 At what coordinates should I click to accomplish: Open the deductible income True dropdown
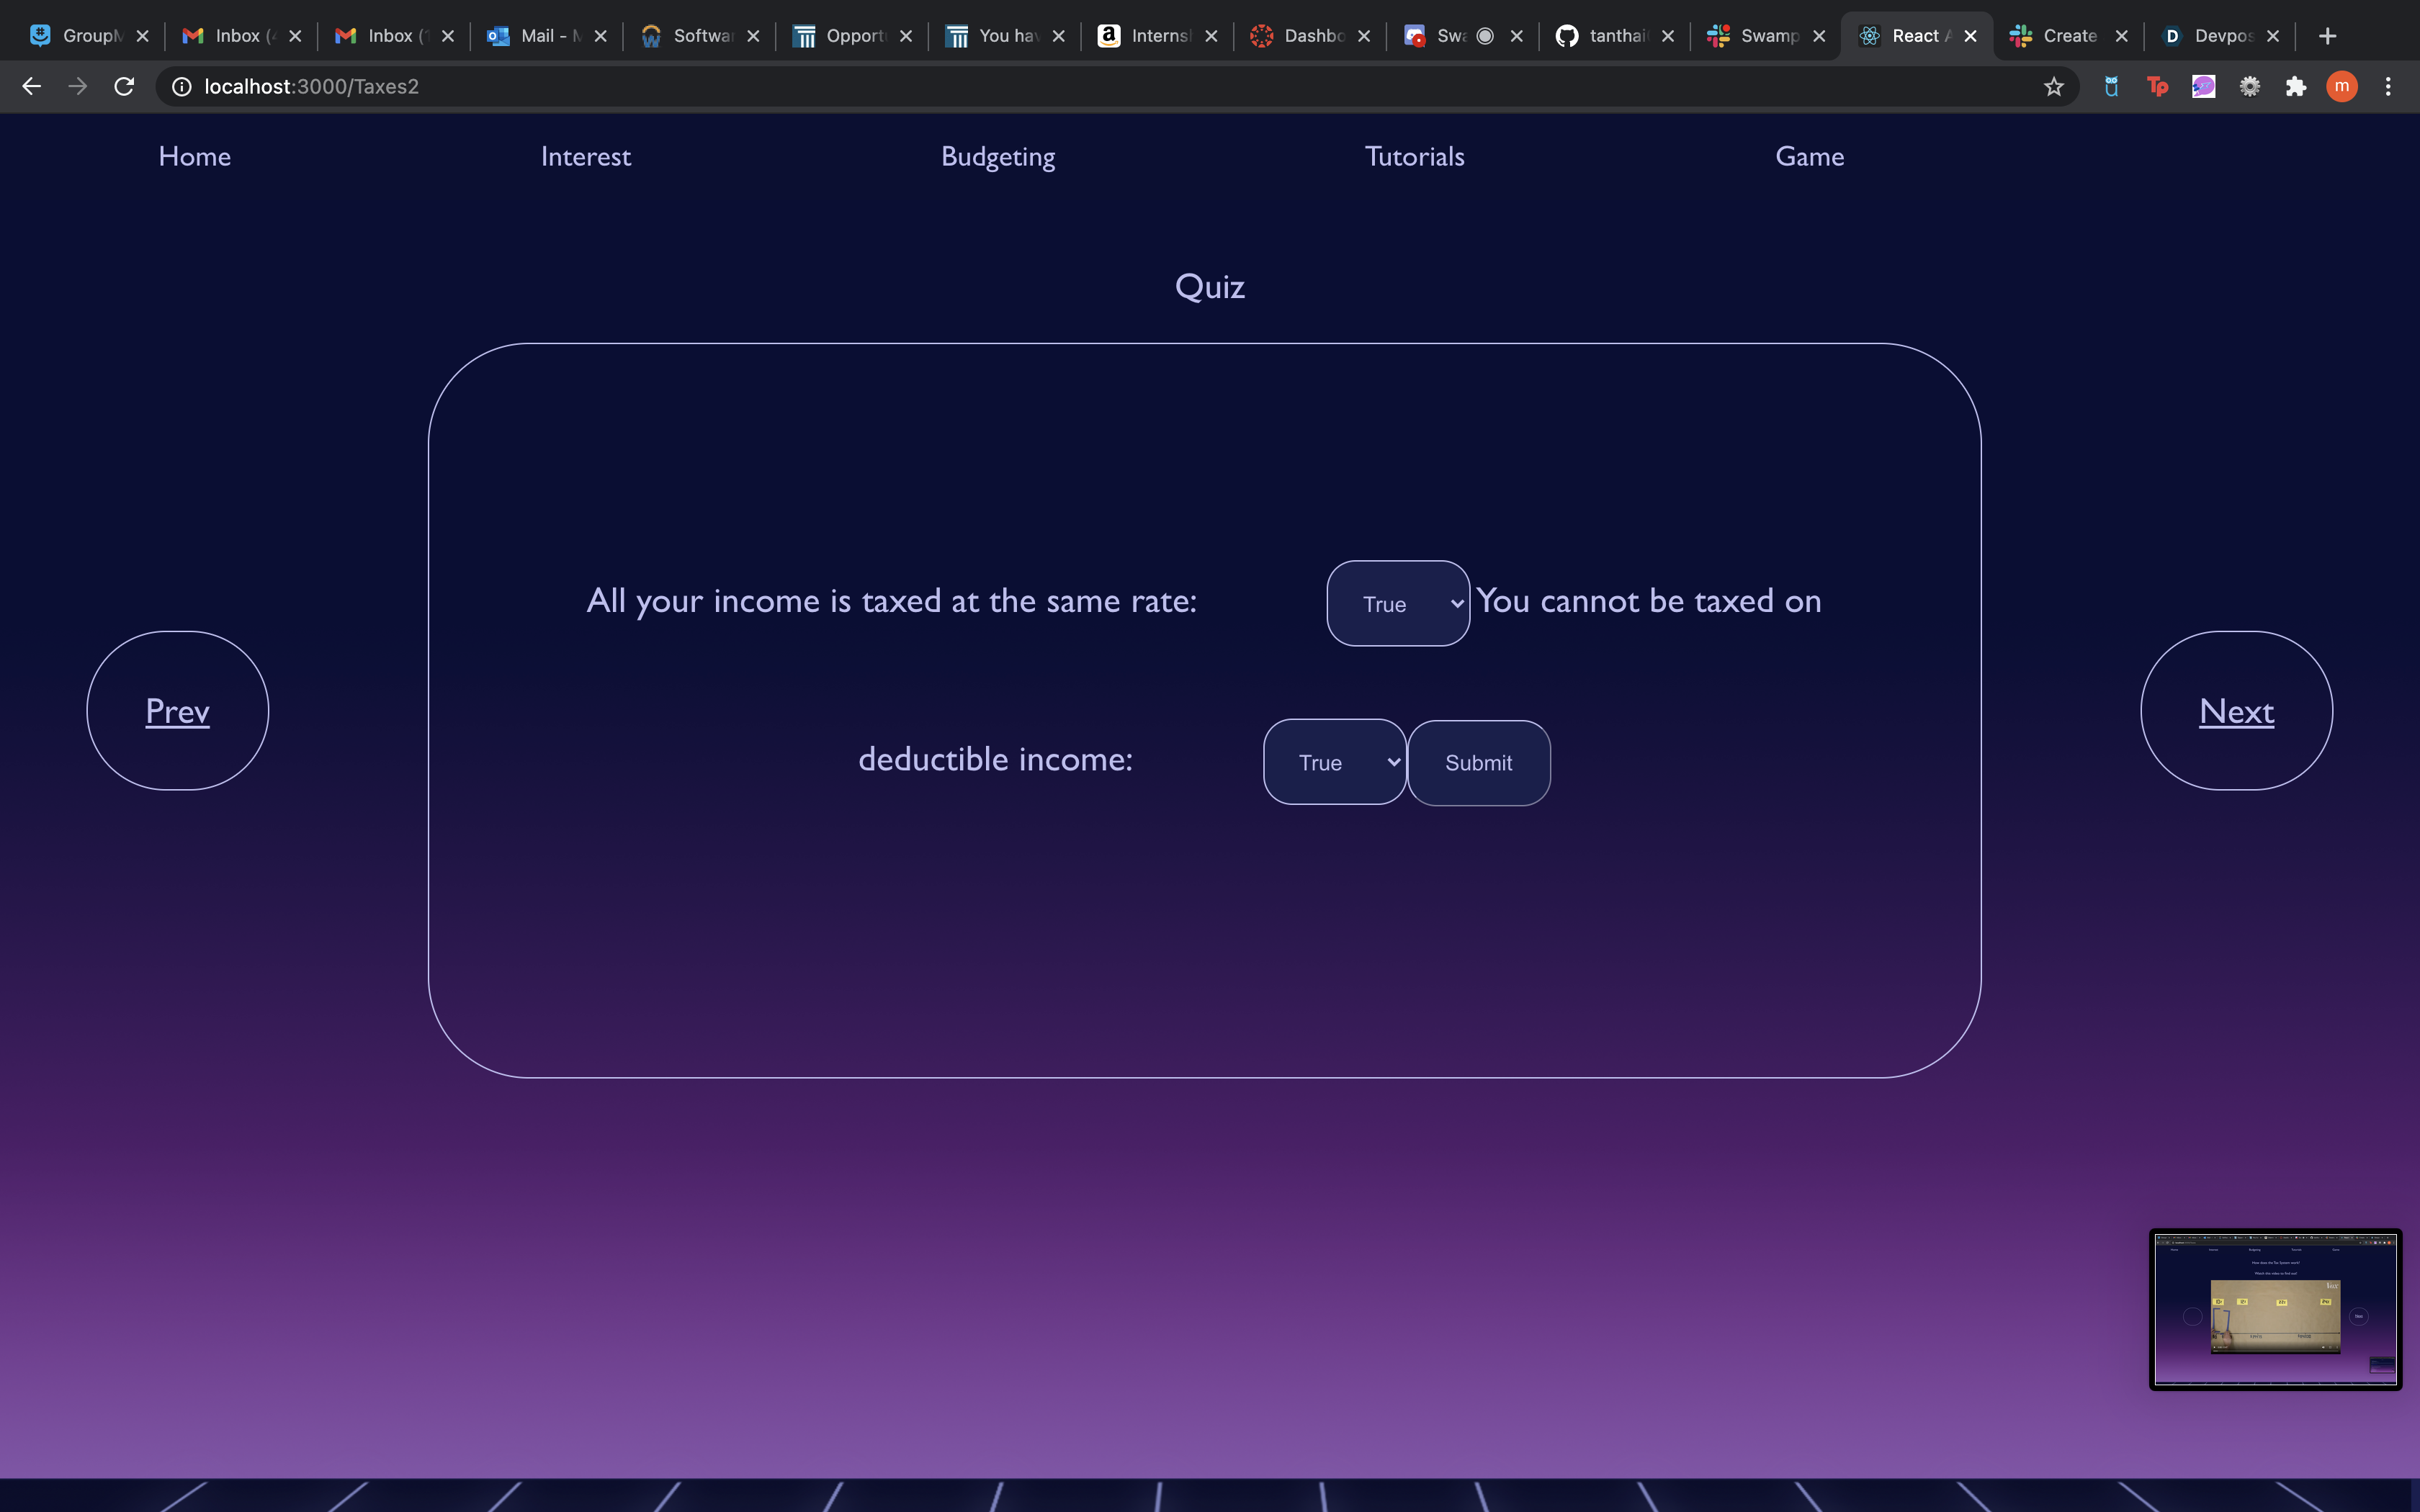(1334, 762)
